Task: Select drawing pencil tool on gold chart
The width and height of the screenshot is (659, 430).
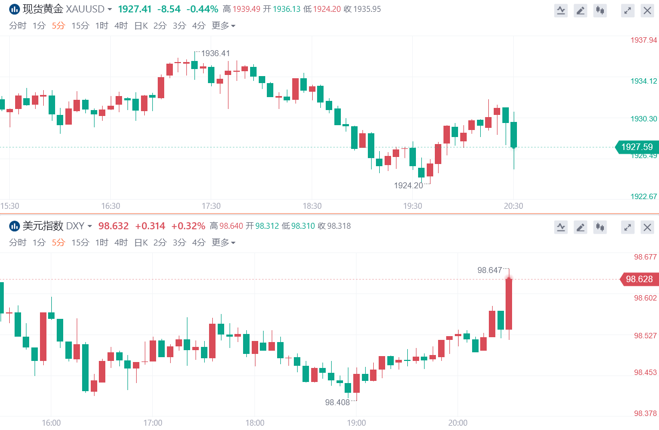Action: click(x=581, y=10)
